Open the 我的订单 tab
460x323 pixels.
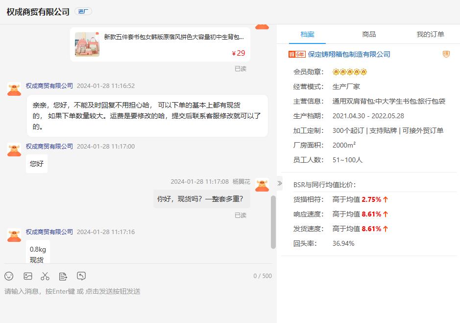click(x=430, y=34)
